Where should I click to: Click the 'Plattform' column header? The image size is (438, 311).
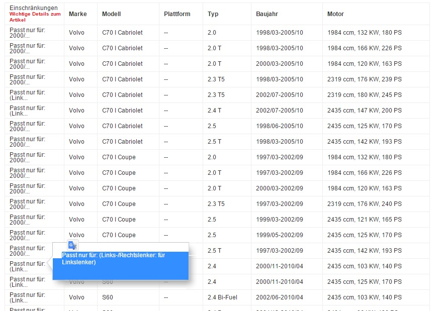[x=177, y=14]
